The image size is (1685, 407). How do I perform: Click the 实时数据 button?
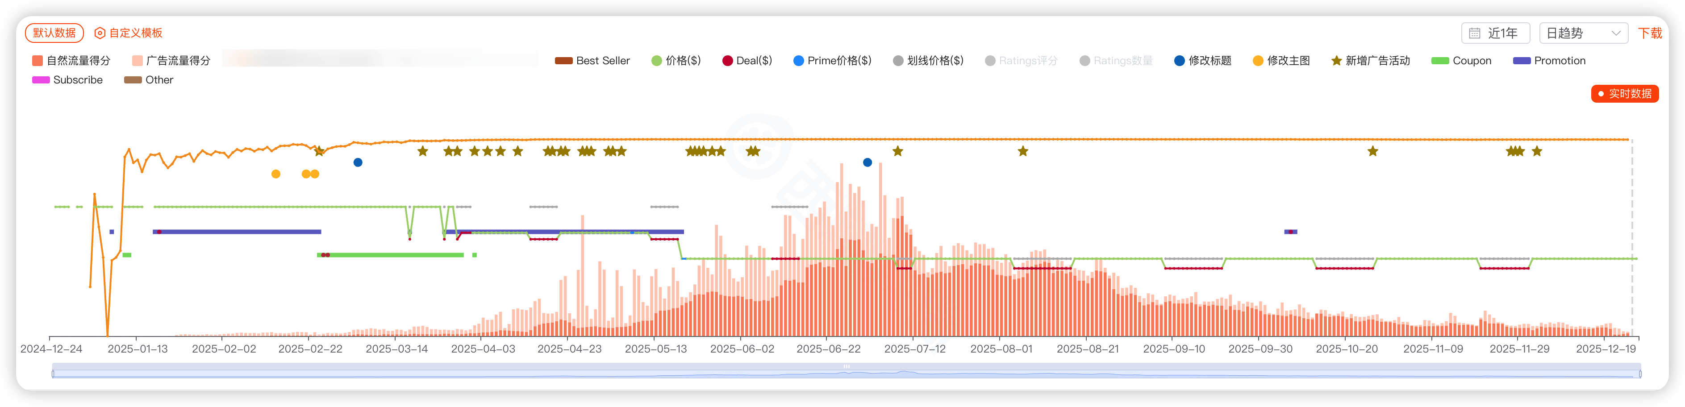(x=1625, y=94)
